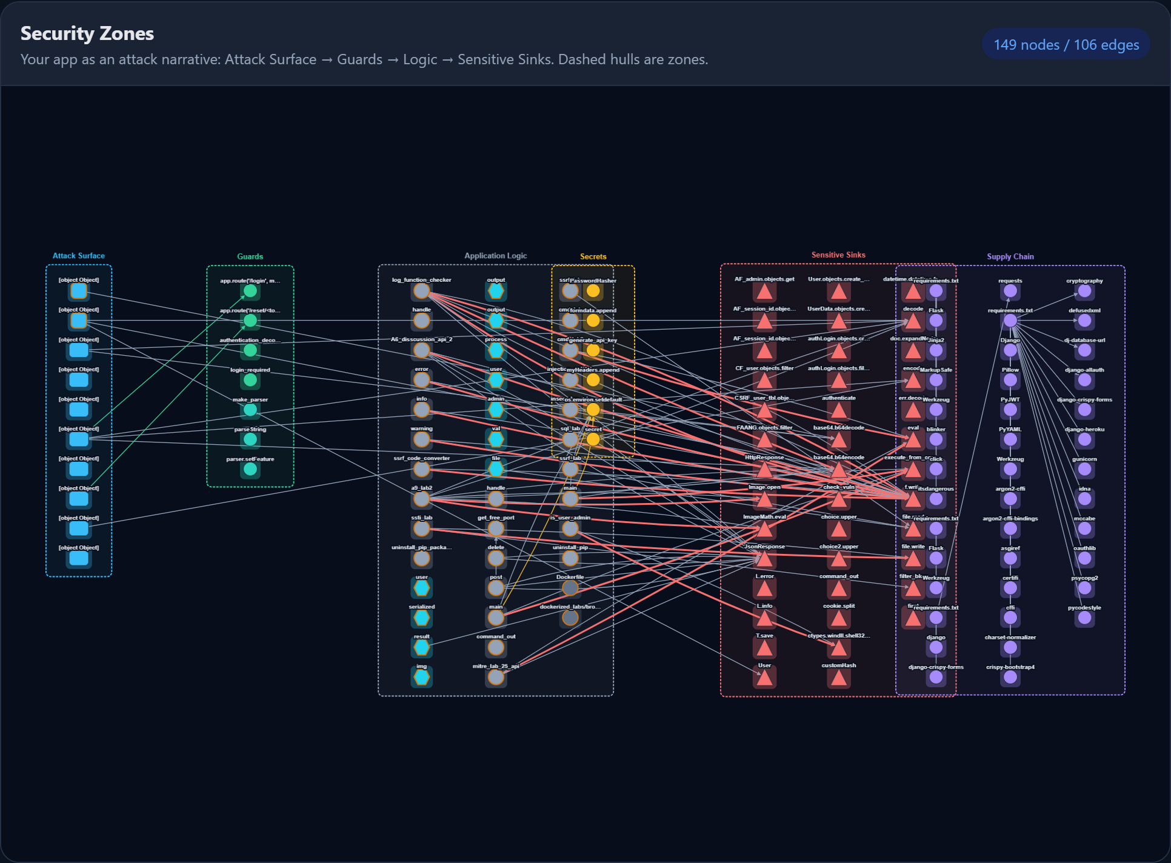Click the process hexagon node
This screenshot has height=863, width=1171.
(496, 350)
